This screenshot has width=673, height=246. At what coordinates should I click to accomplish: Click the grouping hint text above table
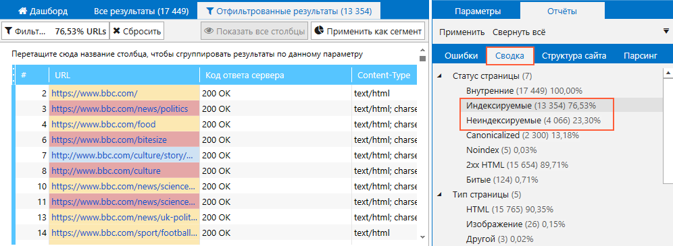(x=186, y=55)
